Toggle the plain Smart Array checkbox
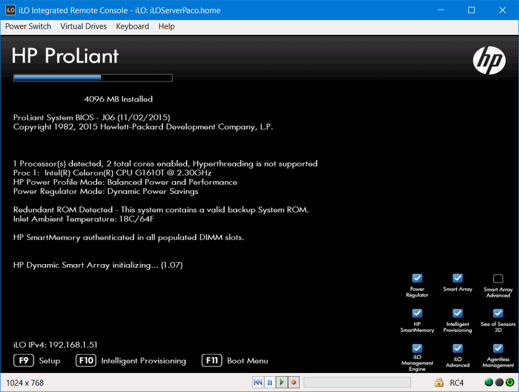519x392 pixels. pos(457,278)
